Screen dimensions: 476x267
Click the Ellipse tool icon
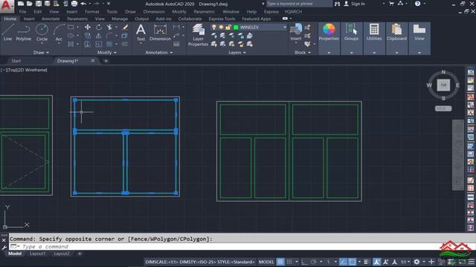[x=71, y=36]
